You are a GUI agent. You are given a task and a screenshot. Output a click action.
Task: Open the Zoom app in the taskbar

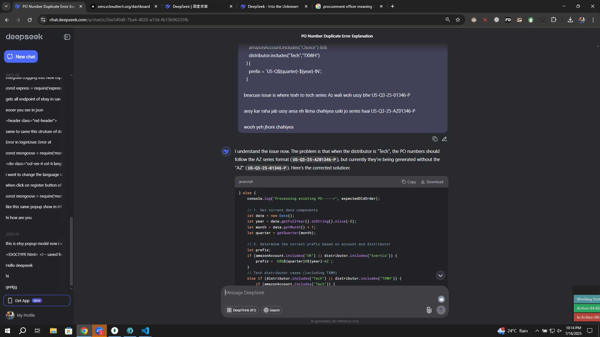(x=99, y=331)
